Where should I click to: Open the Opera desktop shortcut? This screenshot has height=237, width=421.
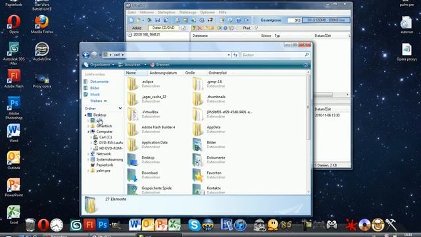click(14, 24)
